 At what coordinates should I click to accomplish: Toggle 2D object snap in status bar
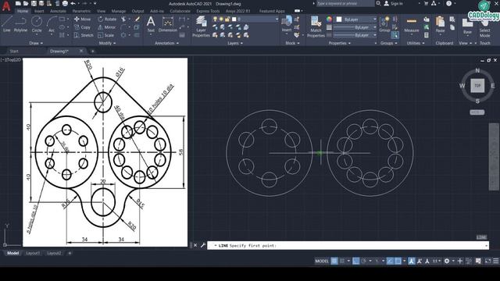point(398,261)
